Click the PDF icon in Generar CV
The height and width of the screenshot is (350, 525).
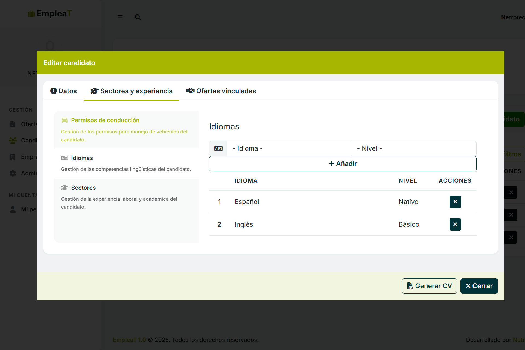pos(410,286)
